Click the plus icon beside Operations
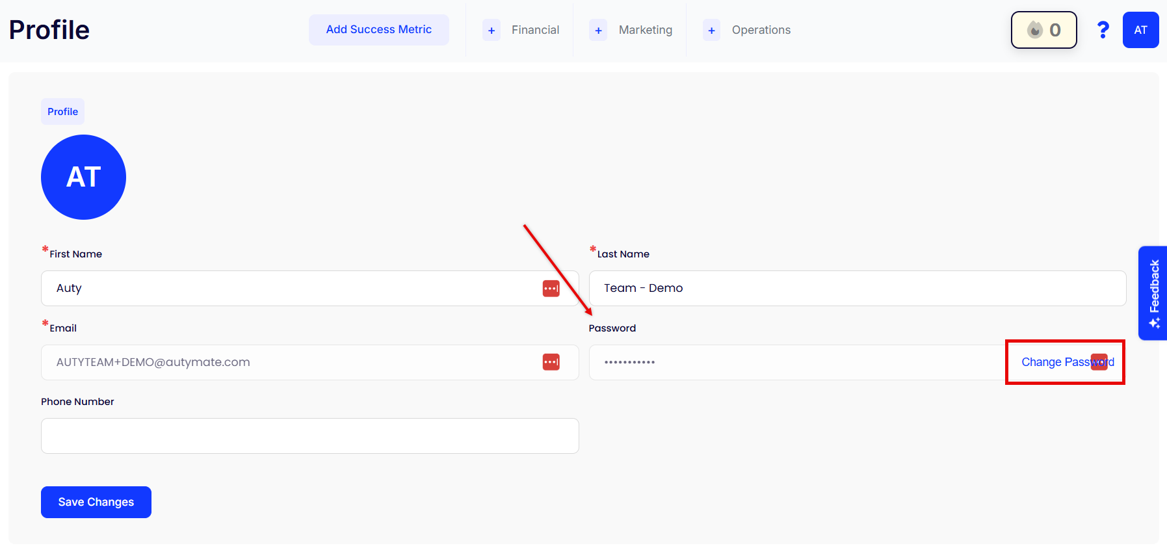Image resolution: width=1167 pixels, height=550 pixels. [711, 31]
